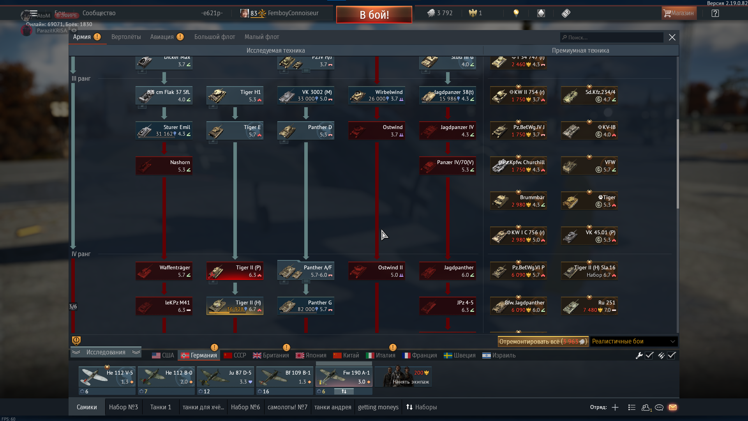Viewport: 748px width, 421px height.
Task: Click the Исследования right chevron
Action: (x=136, y=352)
